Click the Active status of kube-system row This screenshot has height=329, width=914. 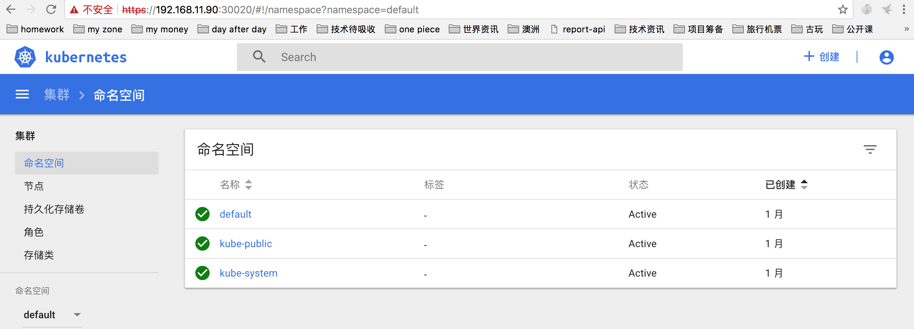[x=643, y=273]
